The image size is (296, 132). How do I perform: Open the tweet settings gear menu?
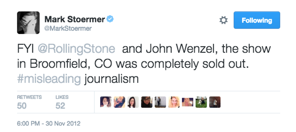223,20
